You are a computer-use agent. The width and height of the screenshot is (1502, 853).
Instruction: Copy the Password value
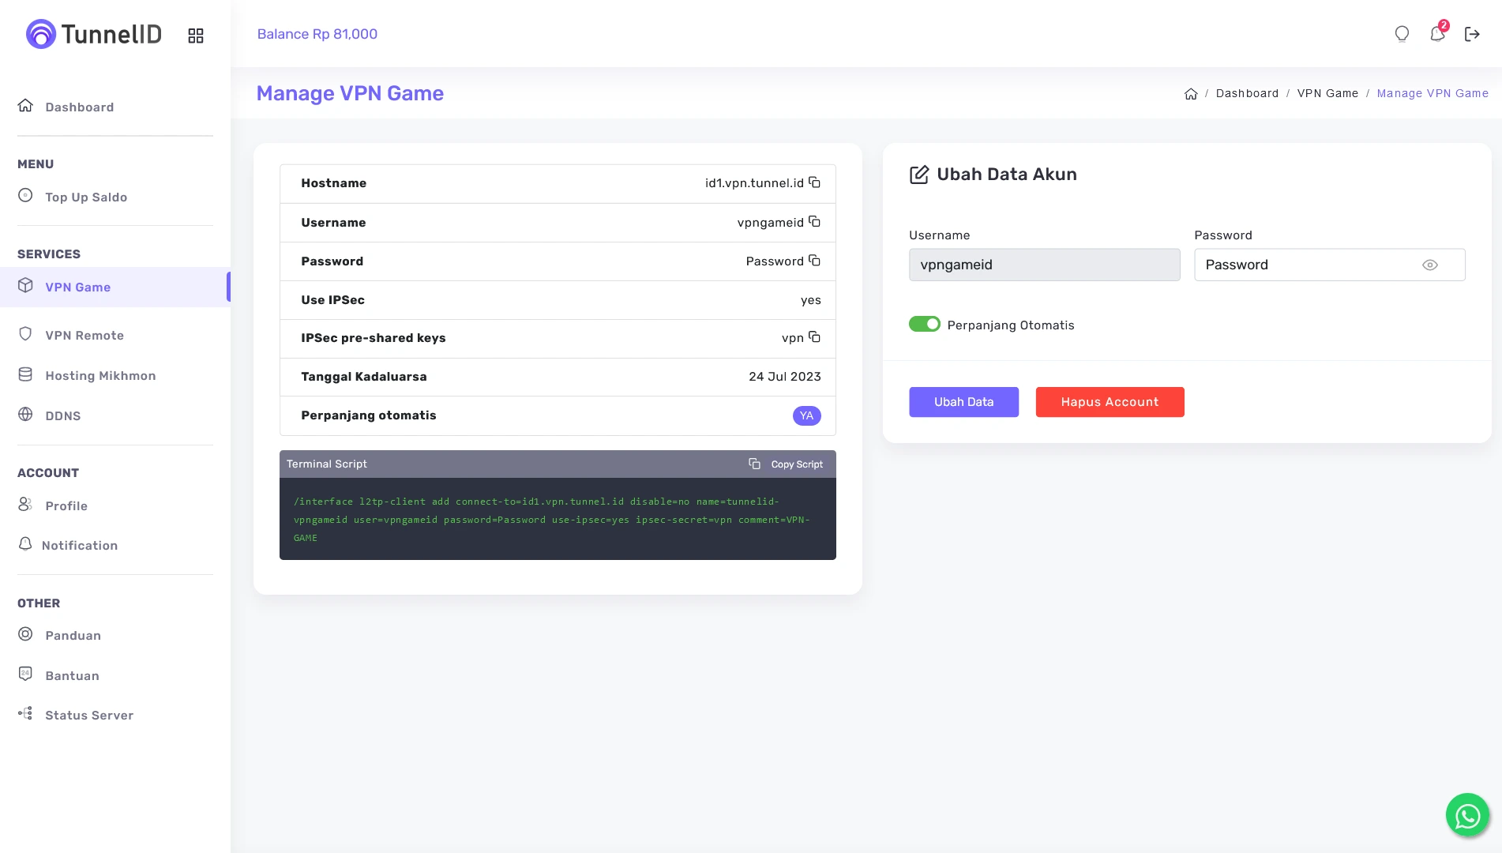click(815, 261)
